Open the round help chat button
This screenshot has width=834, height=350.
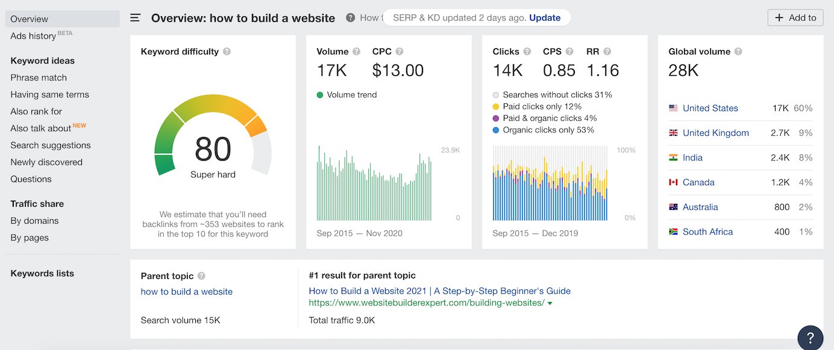(810, 337)
